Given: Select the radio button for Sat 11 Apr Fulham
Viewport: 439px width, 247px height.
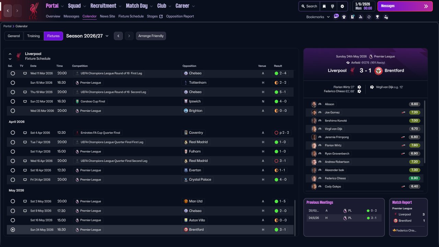Looking at the screenshot, I should tap(13, 152).
